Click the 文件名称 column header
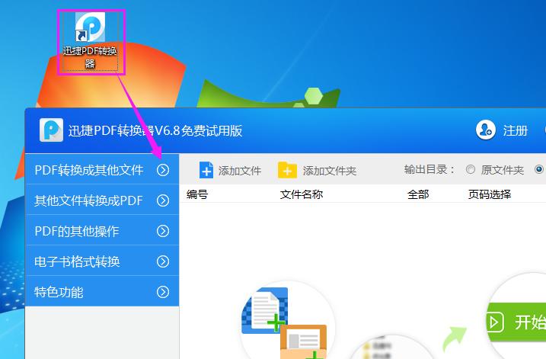The height and width of the screenshot is (359, 546). [302, 194]
